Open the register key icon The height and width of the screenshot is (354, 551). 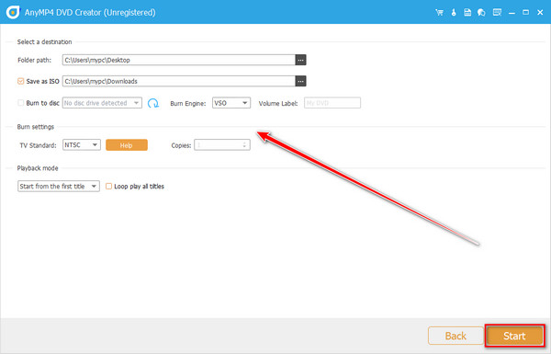(x=454, y=13)
